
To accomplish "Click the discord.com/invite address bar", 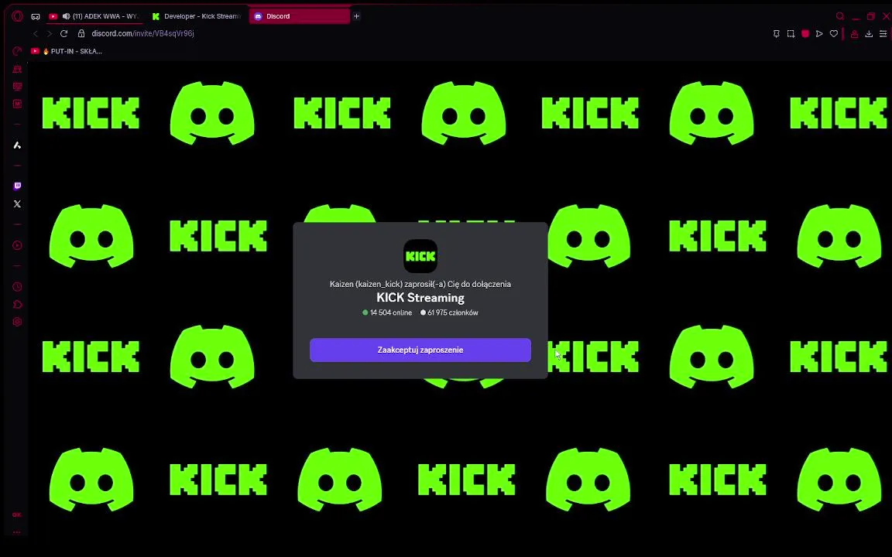I will point(142,33).
